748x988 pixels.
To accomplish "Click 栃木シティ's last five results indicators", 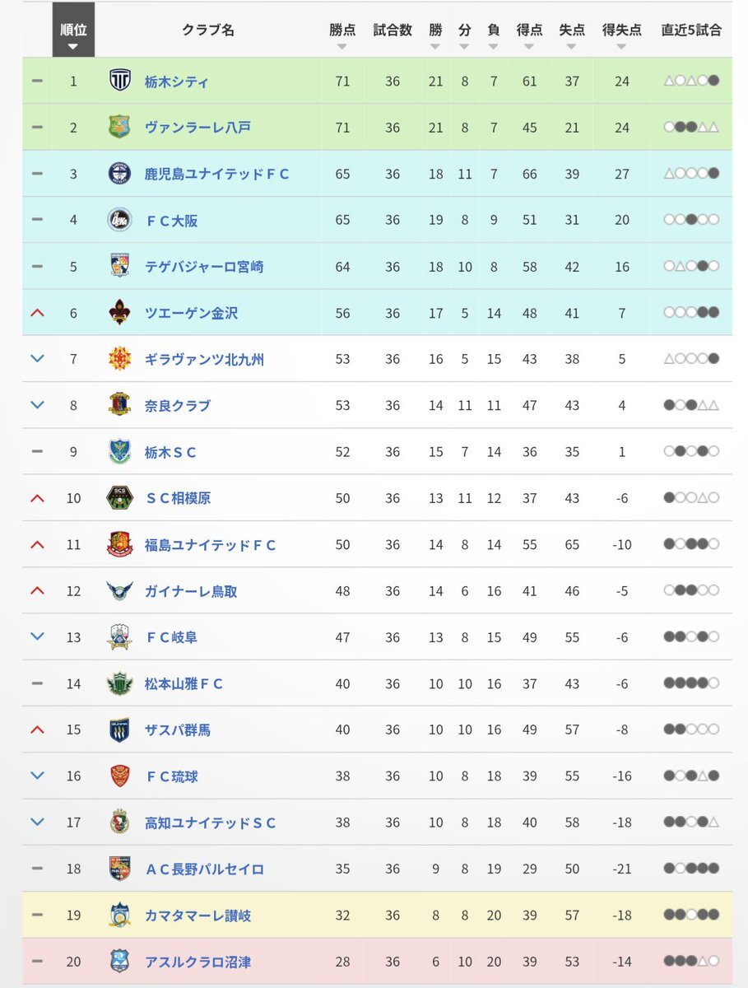I will 691,81.
